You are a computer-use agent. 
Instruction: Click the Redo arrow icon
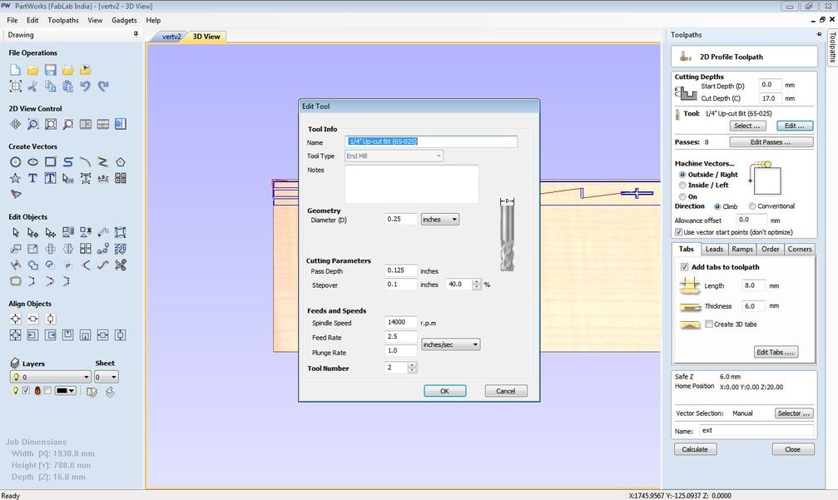[103, 86]
